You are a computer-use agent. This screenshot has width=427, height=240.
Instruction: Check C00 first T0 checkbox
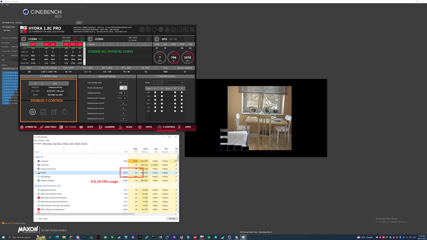point(155,92)
